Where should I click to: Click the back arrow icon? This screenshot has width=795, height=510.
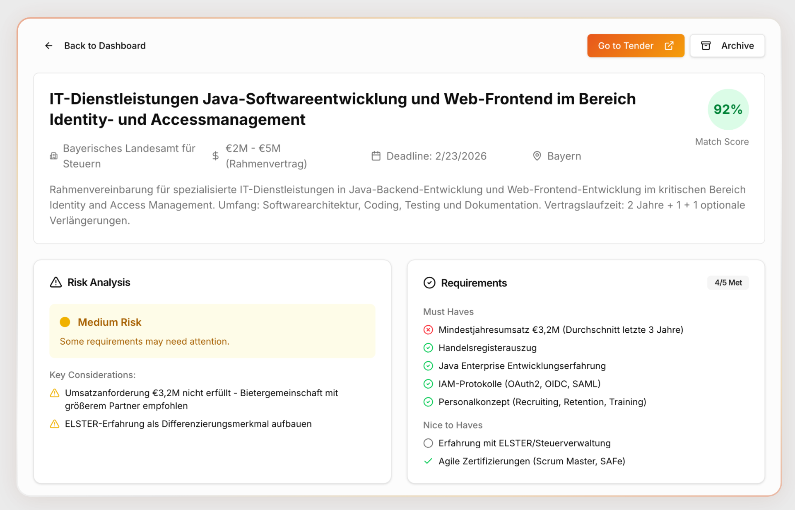(49, 46)
